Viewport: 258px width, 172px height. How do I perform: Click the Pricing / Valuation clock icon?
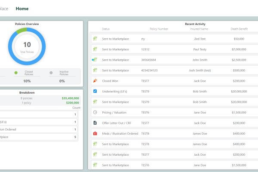coord(95,112)
